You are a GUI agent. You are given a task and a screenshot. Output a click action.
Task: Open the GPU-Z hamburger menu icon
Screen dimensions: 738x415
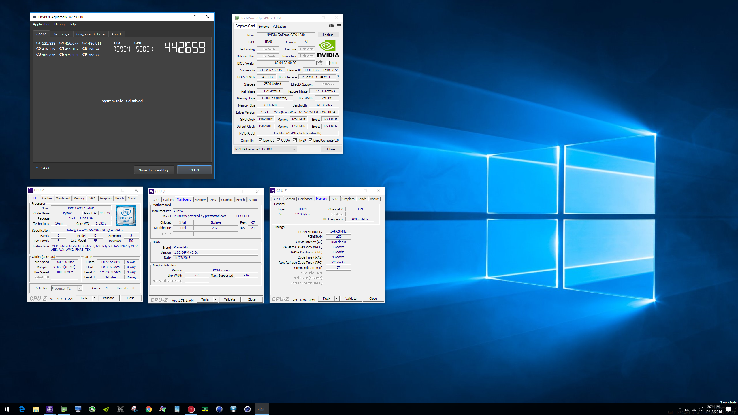[x=339, y=26]
